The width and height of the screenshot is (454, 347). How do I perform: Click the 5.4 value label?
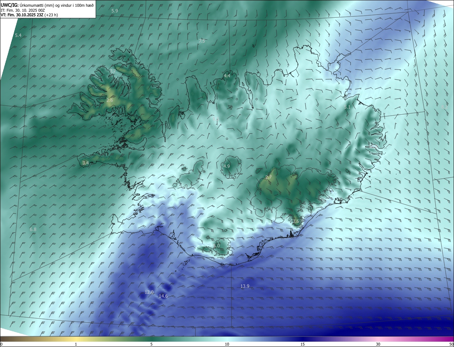(x=18, y=35)
